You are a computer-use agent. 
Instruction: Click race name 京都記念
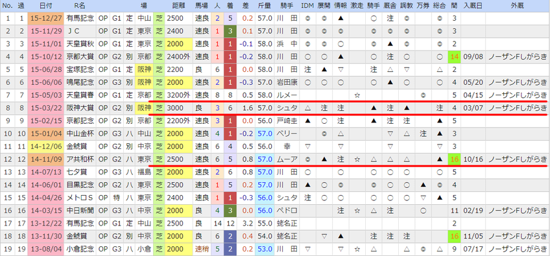80,121
